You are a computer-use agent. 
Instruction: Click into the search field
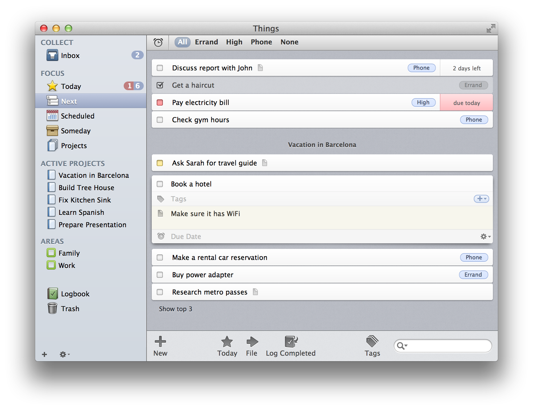click(447, 346)
